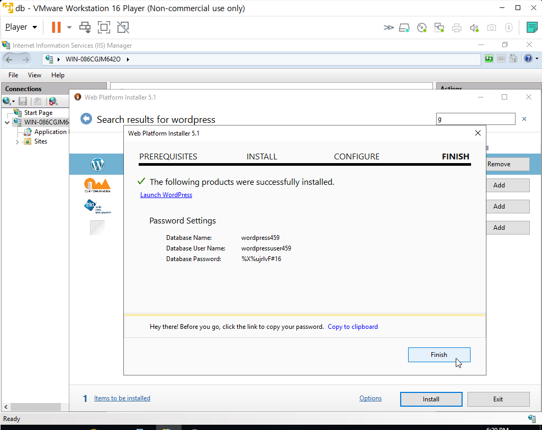Viewport: 542px width, 430px height.
Task: Select the FINISH step heading
Action: click(456, 156)
